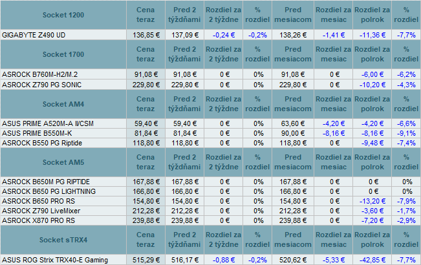This screenshot has height=265, width=421.
Task: Click Rozdiel za mesiac header in Socket sTRX4 row
Action: point(334,240)
